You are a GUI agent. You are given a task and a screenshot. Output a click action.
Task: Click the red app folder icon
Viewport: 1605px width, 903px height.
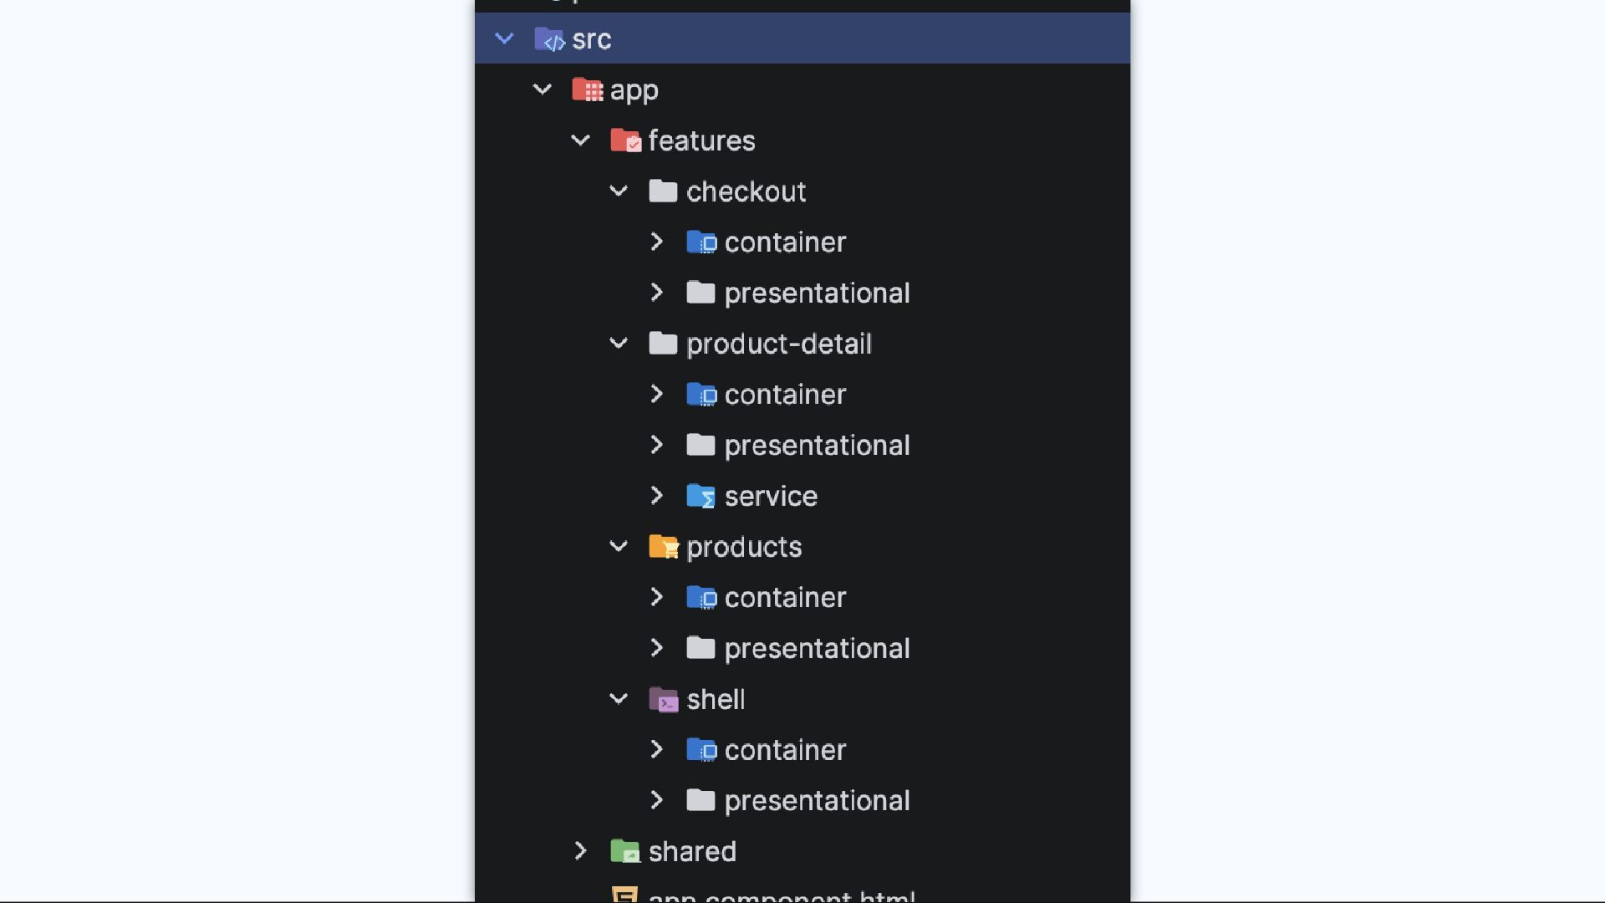point(587,89)
